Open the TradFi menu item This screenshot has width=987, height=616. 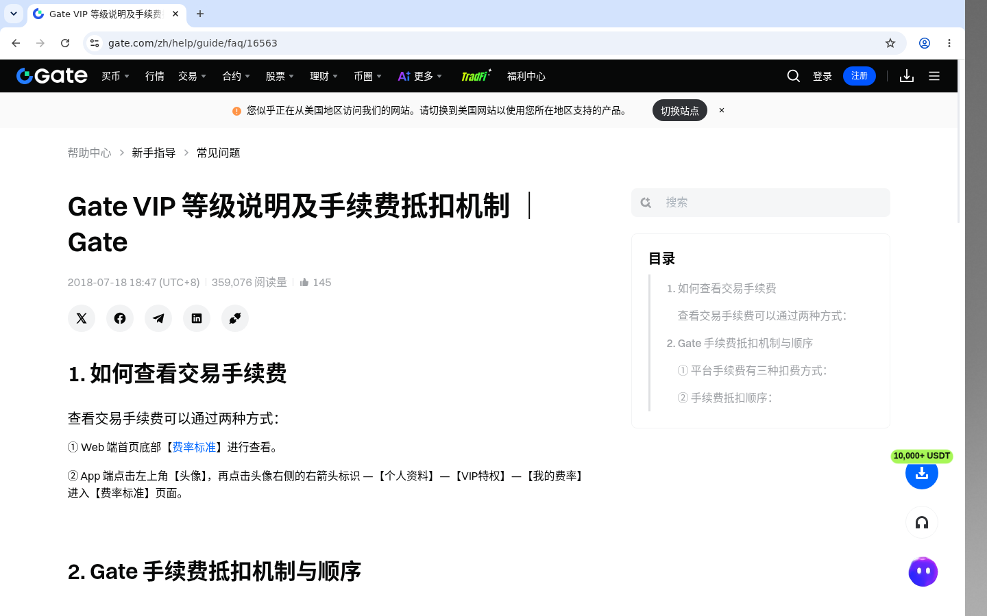(x=476, y=76)
